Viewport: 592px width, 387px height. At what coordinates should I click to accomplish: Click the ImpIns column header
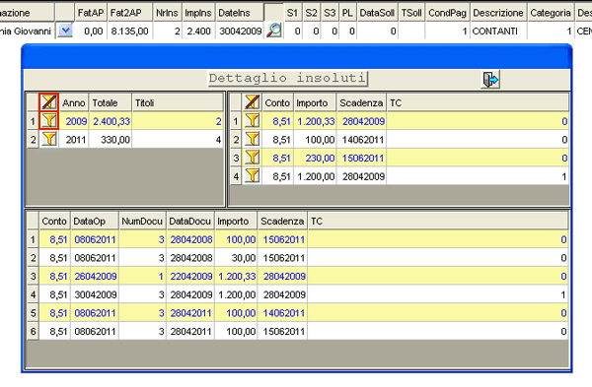tap(198, 13)
